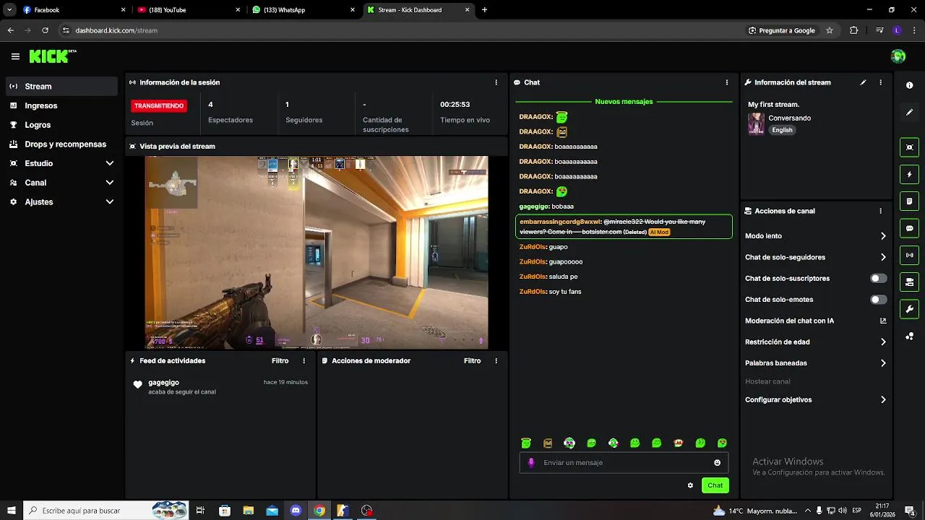Open external link icon for Moderación del chat con IA
The width and height of the screenshot is (925, 520).
tap(883, 321)
